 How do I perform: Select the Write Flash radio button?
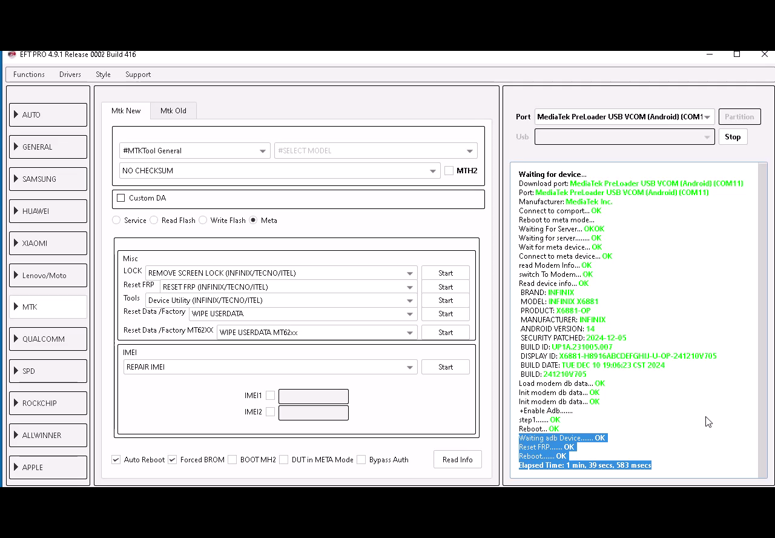(x=203, y=221)
